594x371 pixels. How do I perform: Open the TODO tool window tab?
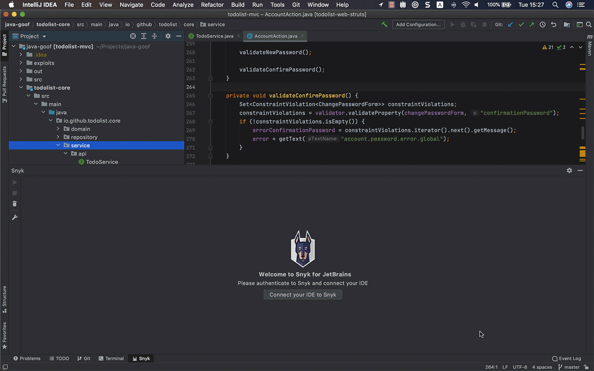point(59,358)
